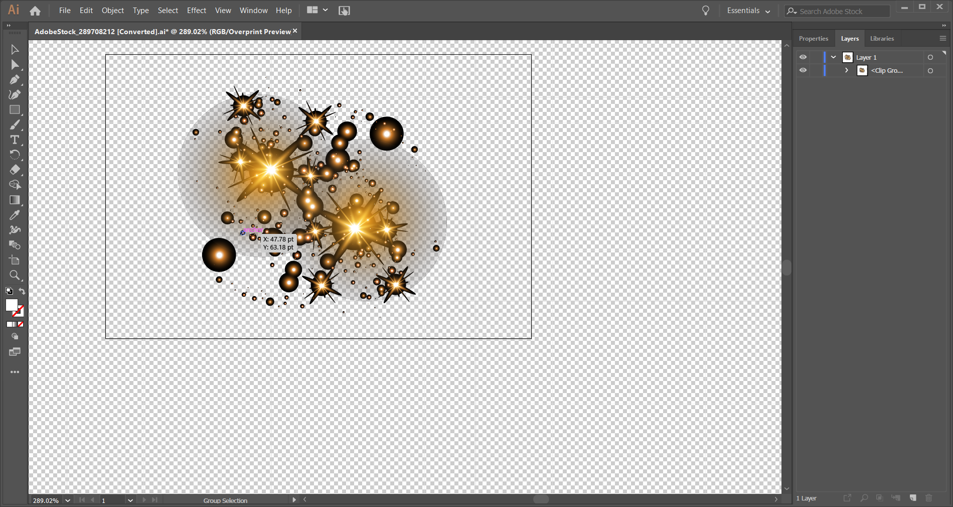The image size is (953, 507).
Task: Hide Layer 1 visibility
Action: coord(803,57)
